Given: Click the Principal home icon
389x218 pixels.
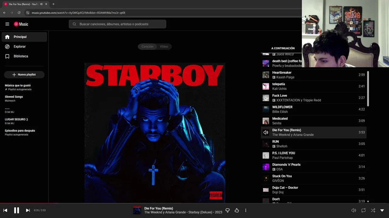Looking at the screenshot, I should [7, 37].
